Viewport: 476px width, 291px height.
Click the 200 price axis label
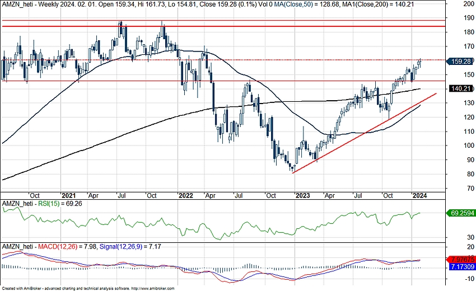(469, 4)
